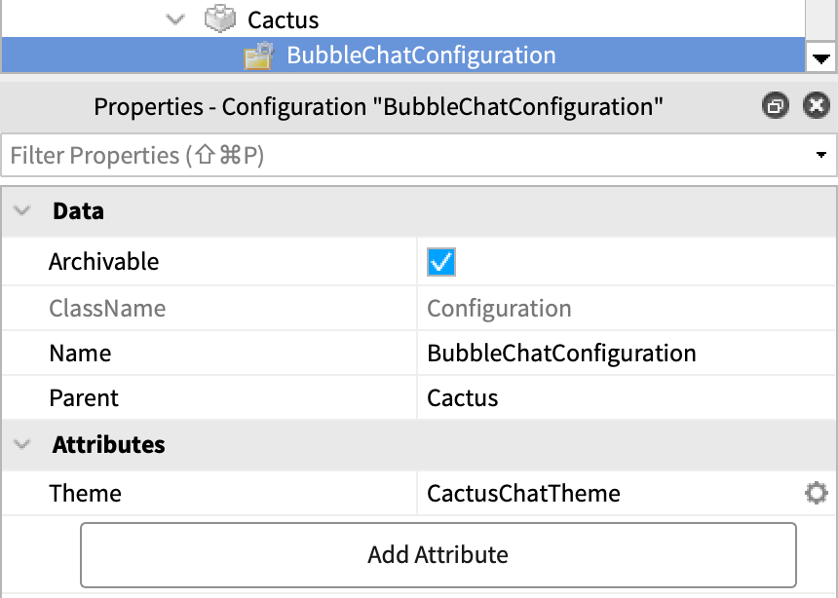Collapse the Attributes section
This screenshot has height=598, width=838.
23,445
